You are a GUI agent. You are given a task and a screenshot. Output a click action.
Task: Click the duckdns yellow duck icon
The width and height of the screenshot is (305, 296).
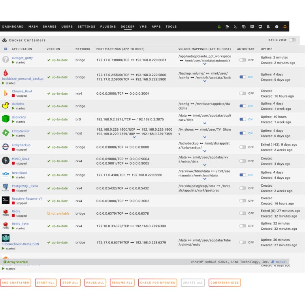(x=6, y=105)
